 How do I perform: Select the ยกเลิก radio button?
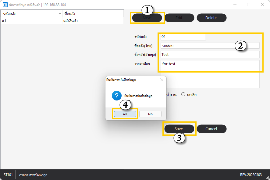point(183,94)
